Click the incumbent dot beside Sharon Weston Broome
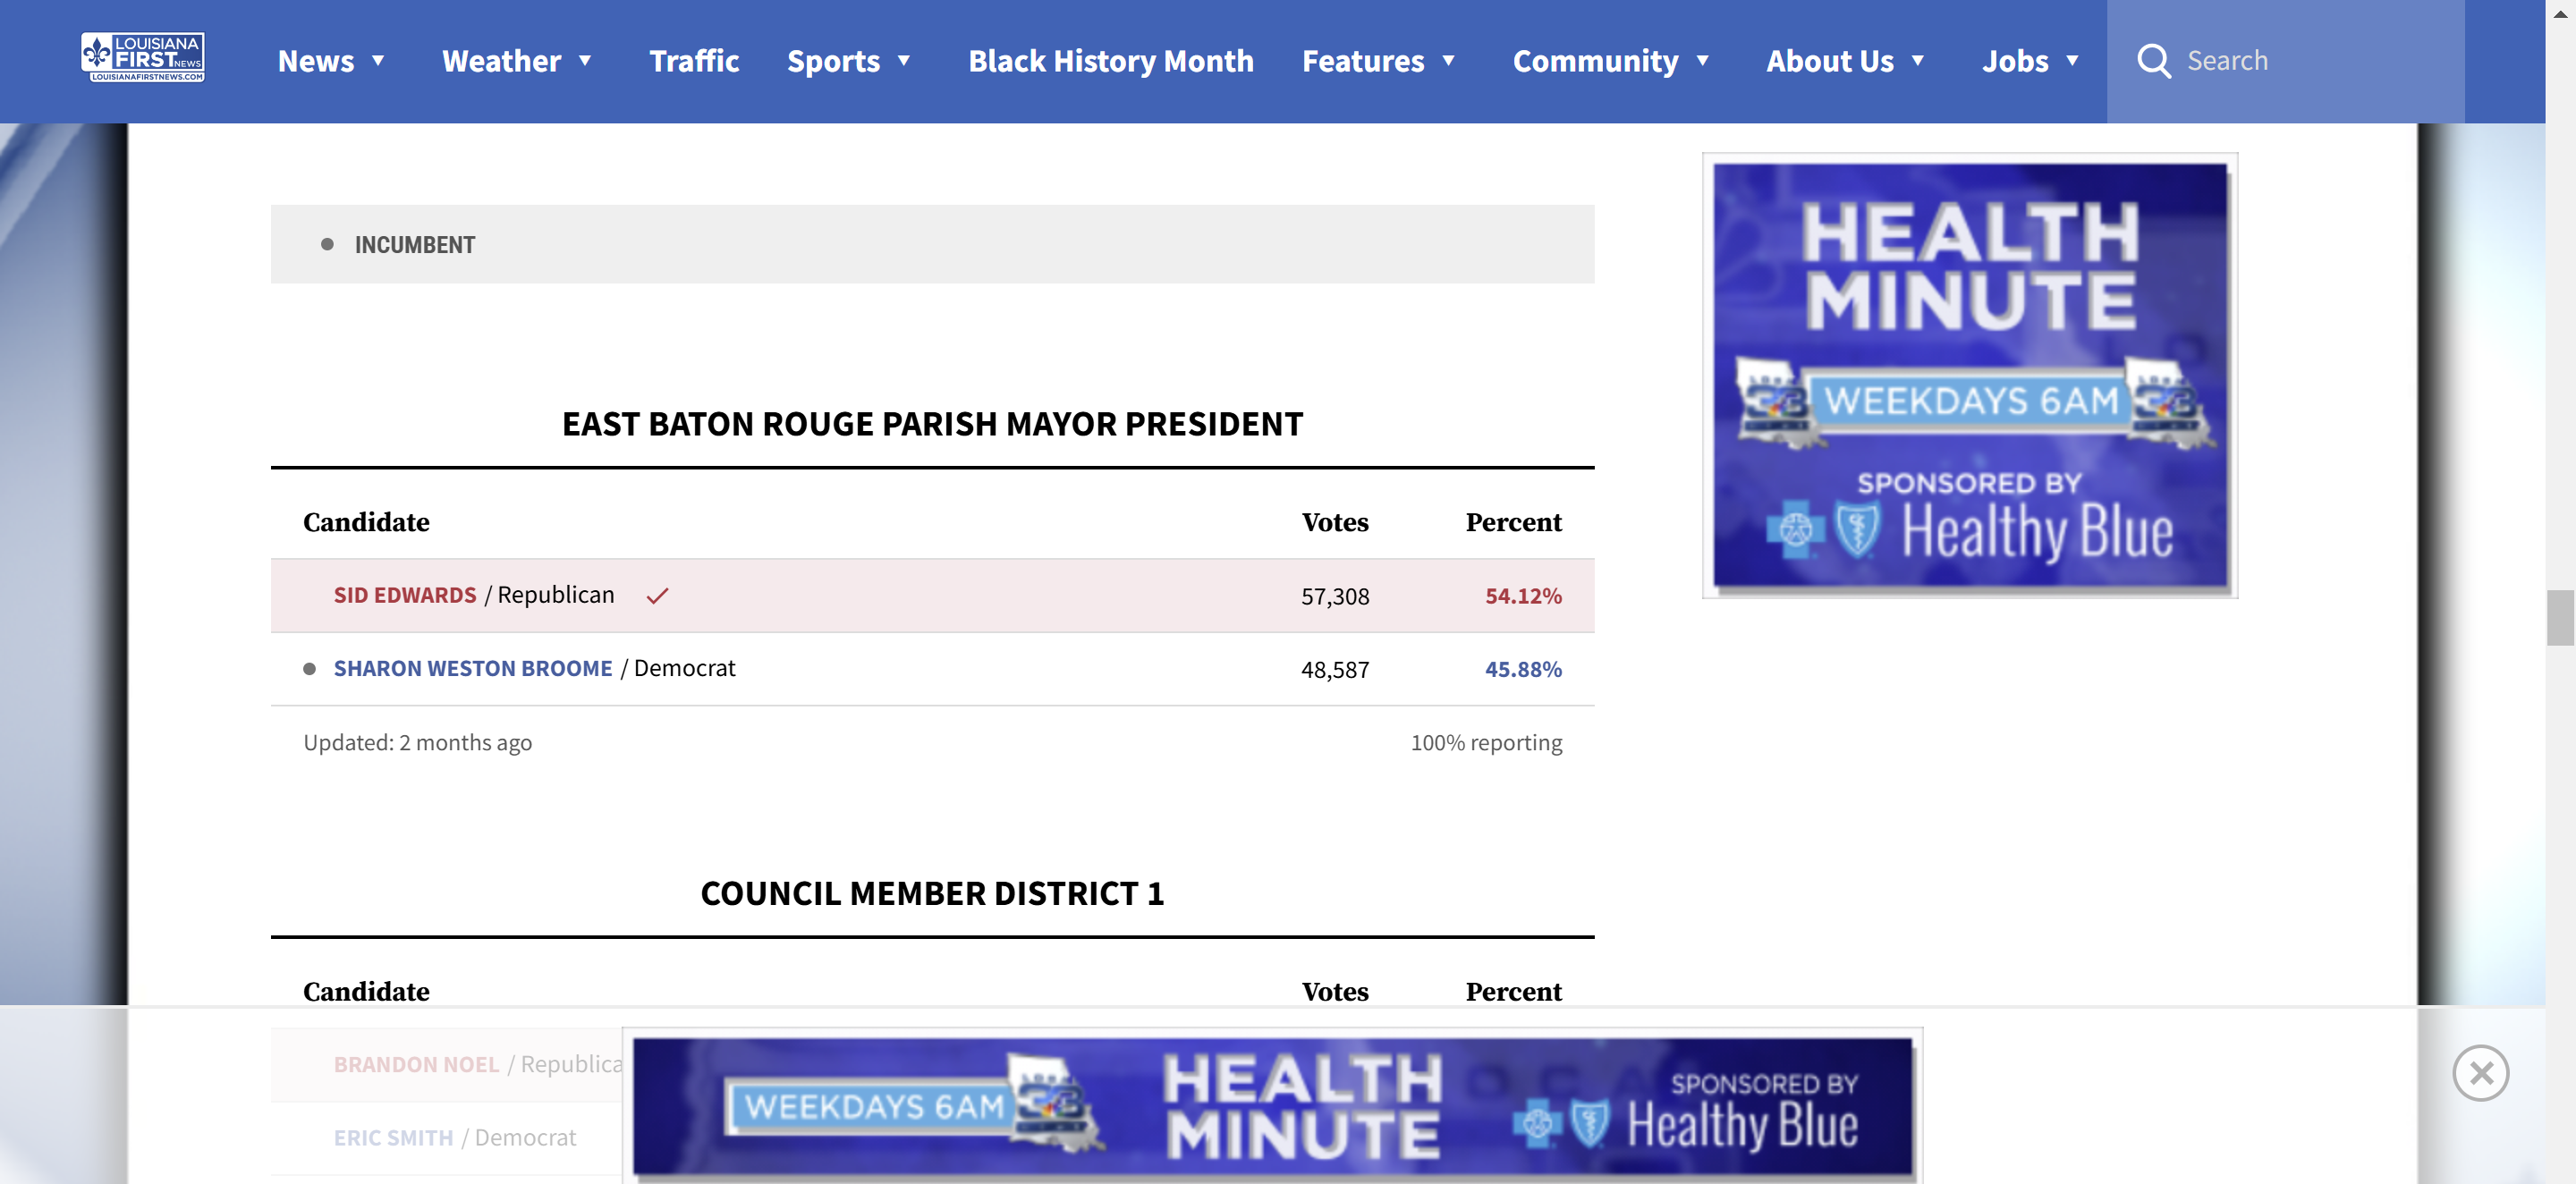 [310, 669]
